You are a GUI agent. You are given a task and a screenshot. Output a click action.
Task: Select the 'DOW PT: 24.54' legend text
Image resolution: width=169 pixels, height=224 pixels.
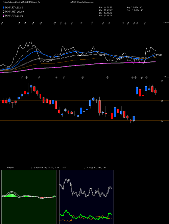pyautogui.click(x=14, y=16)
